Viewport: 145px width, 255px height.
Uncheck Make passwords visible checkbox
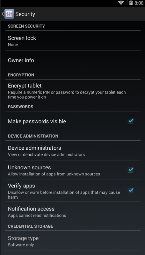(130, 121)
